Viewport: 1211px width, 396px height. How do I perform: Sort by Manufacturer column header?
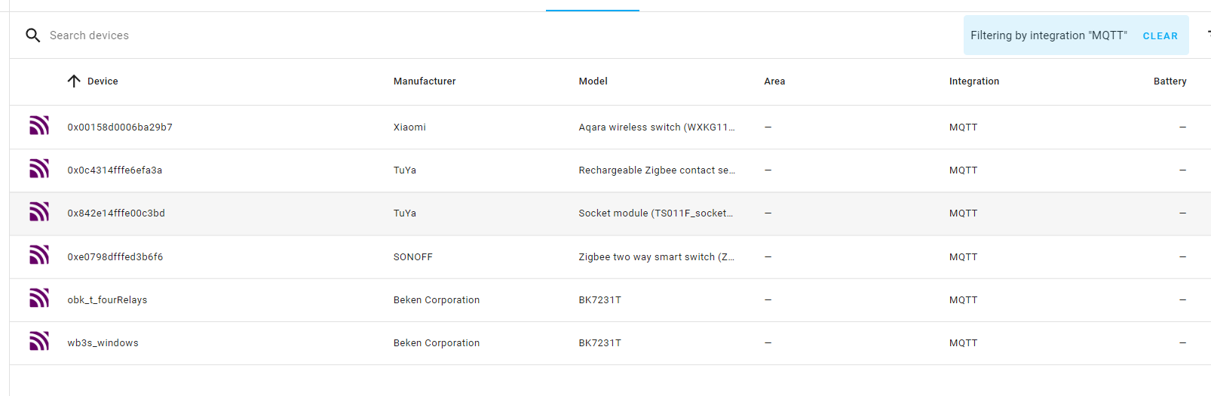[425, 81]
